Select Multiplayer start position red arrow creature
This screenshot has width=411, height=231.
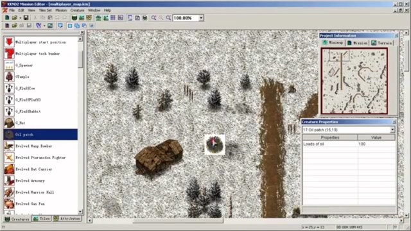tap(40, 42)
